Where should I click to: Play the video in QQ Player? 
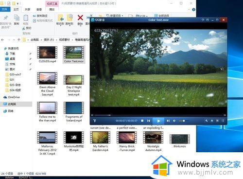[158, 121]
